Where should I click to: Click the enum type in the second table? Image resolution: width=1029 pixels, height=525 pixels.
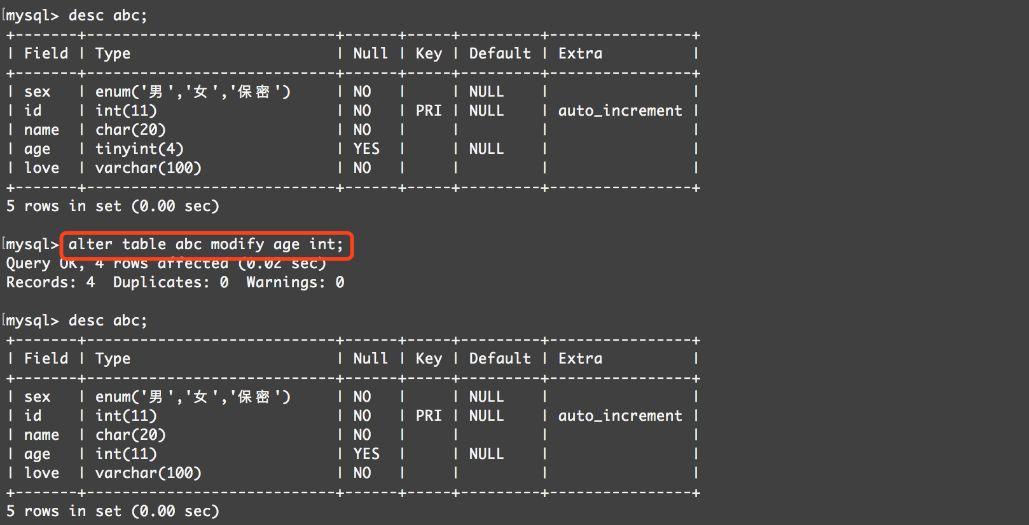pos(193,397)
